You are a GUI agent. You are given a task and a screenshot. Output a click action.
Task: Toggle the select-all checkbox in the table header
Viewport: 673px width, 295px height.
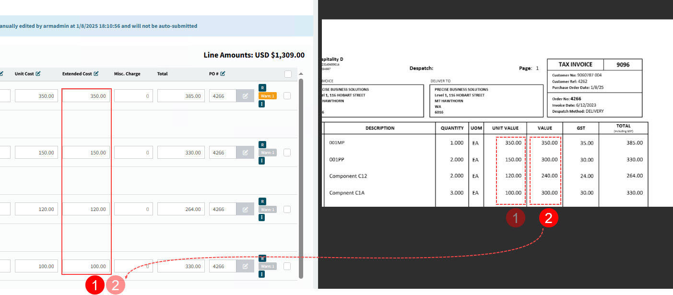pyautogui.click(x=288, y=74)
